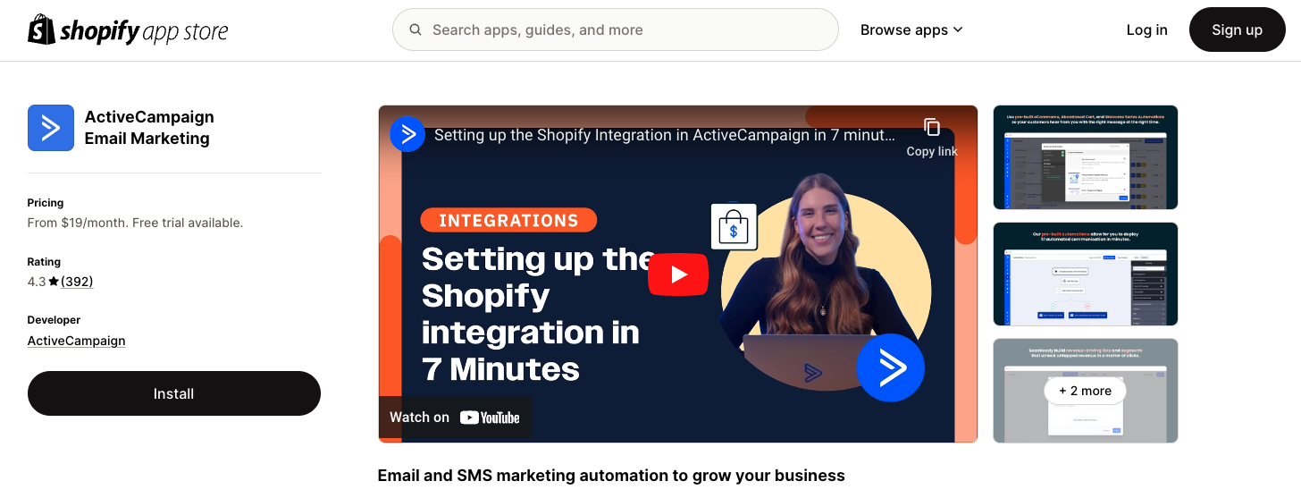Click the ActiveCampaign Email Marketing title
1301x498 pixels.
pyautogui.click(x=149, y=128)
